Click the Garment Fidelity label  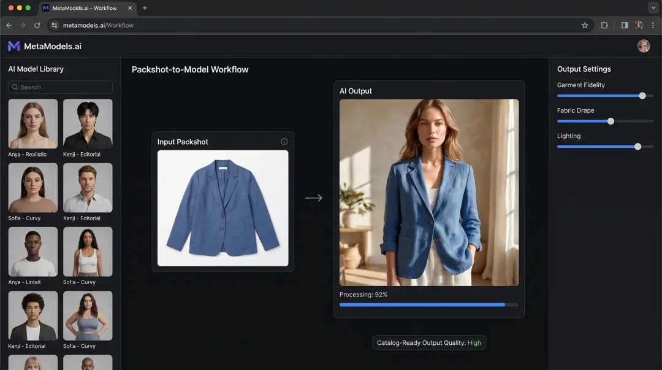(x=581, y=85)
